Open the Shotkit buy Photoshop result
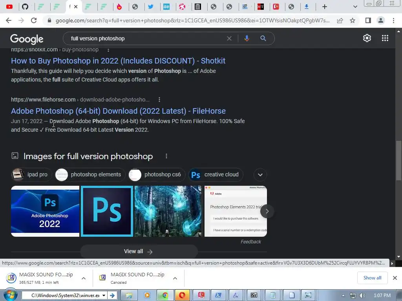The width and height of the screenshot is (402, 301). click(x=118, y=61)
